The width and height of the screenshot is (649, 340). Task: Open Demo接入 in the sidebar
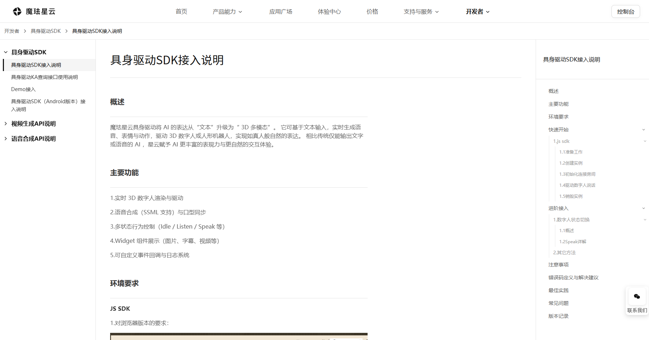[x=24, y=89]
